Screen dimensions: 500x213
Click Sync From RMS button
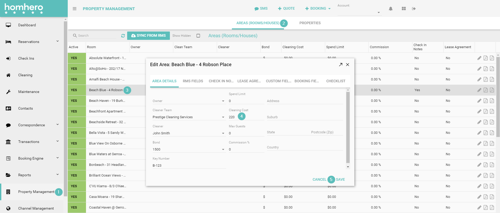point(149,36)
